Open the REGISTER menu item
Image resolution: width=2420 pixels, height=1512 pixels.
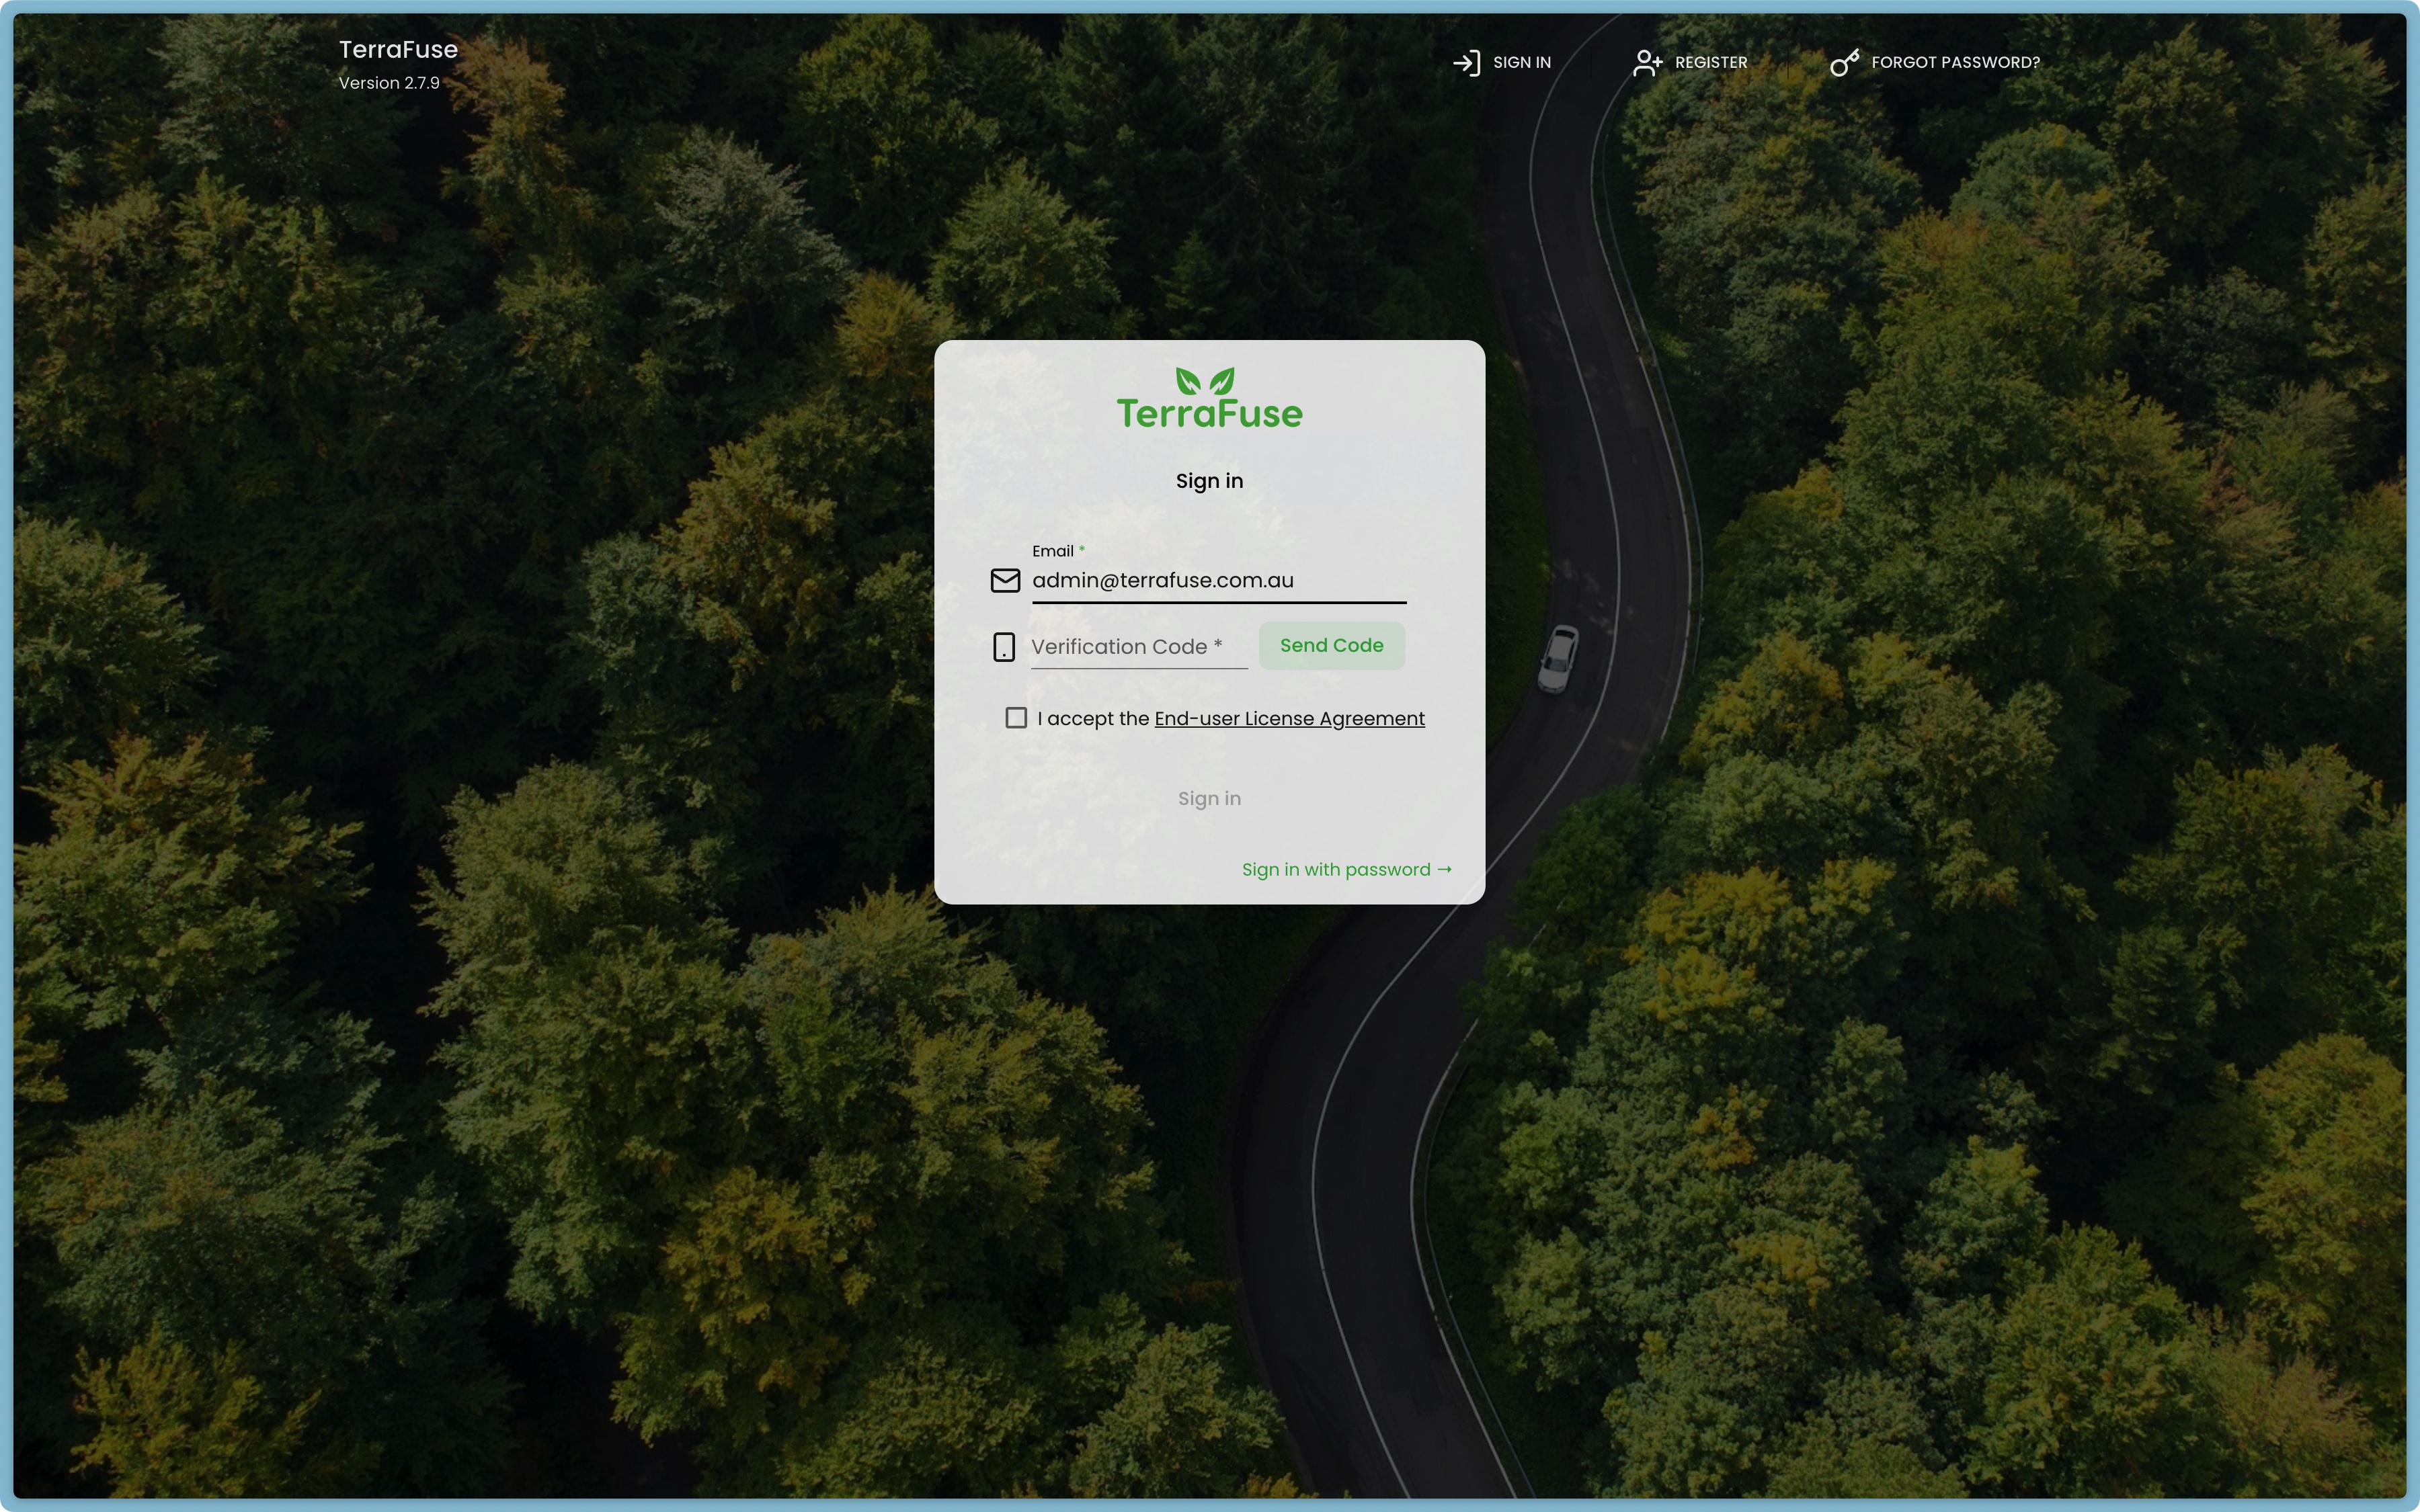click(x=1710, y=63)
